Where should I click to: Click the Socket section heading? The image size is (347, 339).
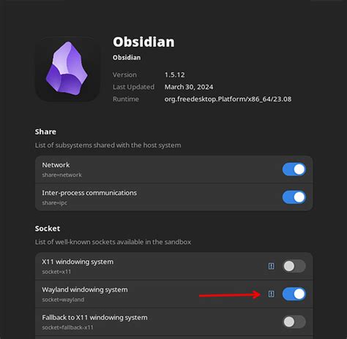click(48, 229)
